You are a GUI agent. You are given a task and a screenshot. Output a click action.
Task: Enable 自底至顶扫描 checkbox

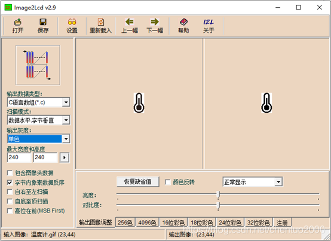tap(10, 201)
